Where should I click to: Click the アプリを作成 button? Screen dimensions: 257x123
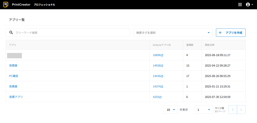[231, 33]
